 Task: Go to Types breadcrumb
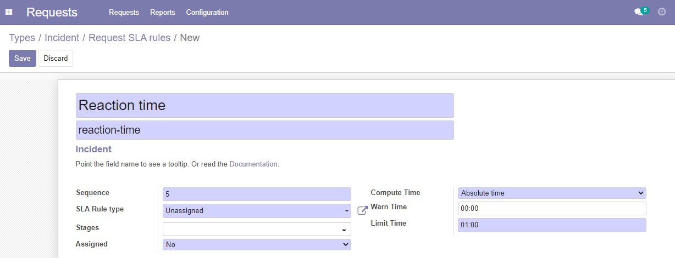click(x=22, y=38)
